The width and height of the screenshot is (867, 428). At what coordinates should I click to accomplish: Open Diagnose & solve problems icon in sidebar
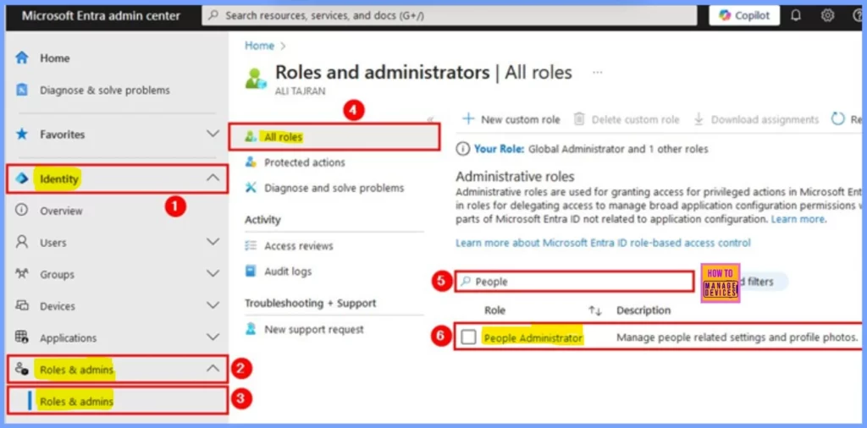pos(21,90)
